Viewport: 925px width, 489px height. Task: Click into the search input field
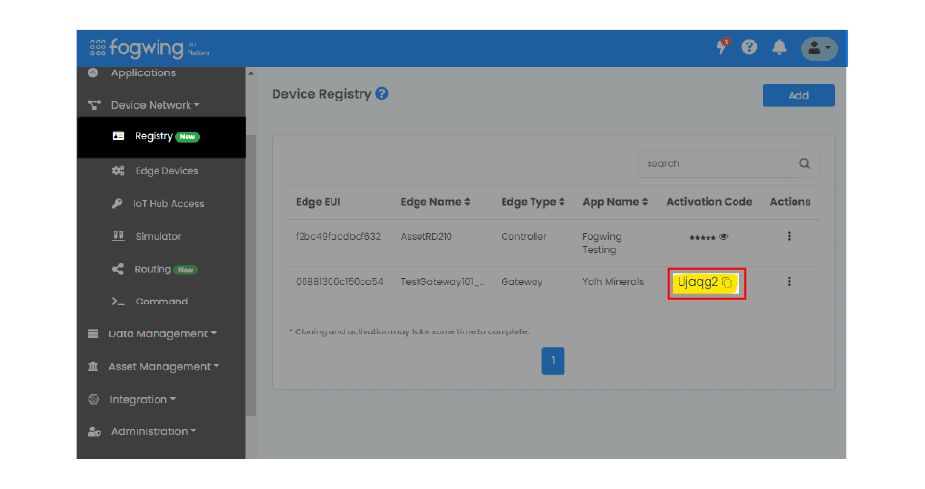click(x=716, y=164)
